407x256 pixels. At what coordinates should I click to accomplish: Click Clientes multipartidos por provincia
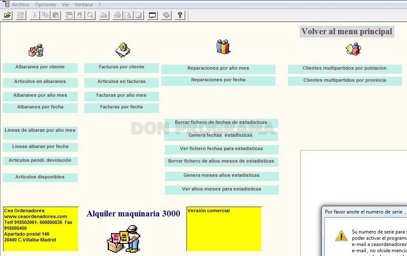pyautogui.click(x=345, y=81)
